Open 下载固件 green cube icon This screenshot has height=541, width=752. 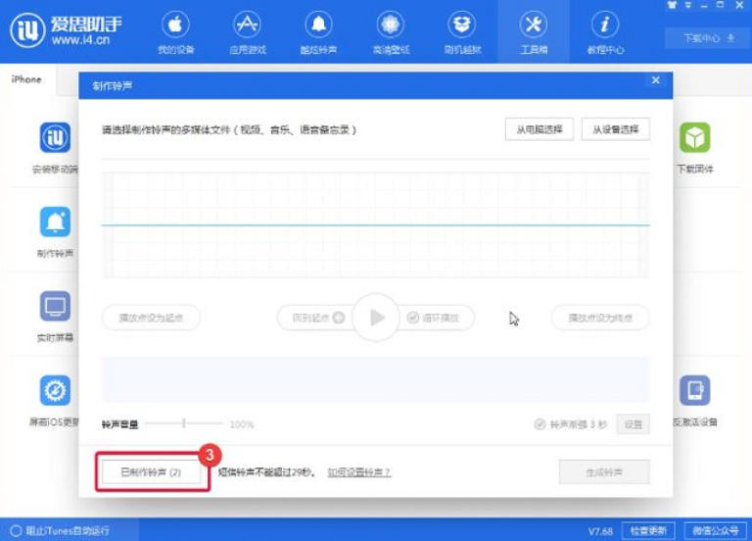point(695,137)
